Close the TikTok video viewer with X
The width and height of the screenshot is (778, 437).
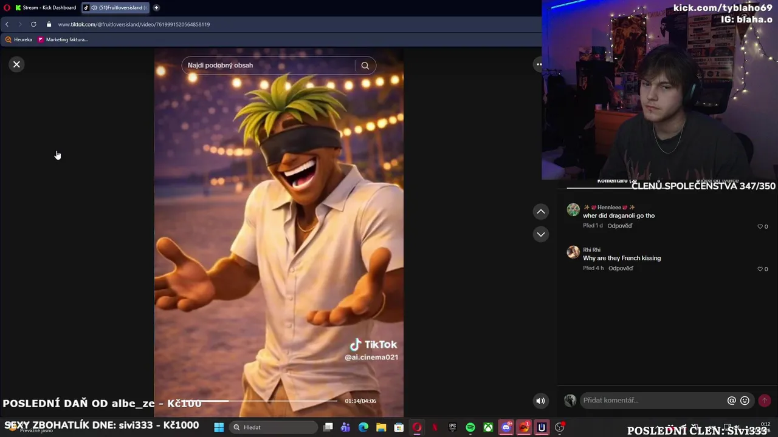click(x=17, y=64)
